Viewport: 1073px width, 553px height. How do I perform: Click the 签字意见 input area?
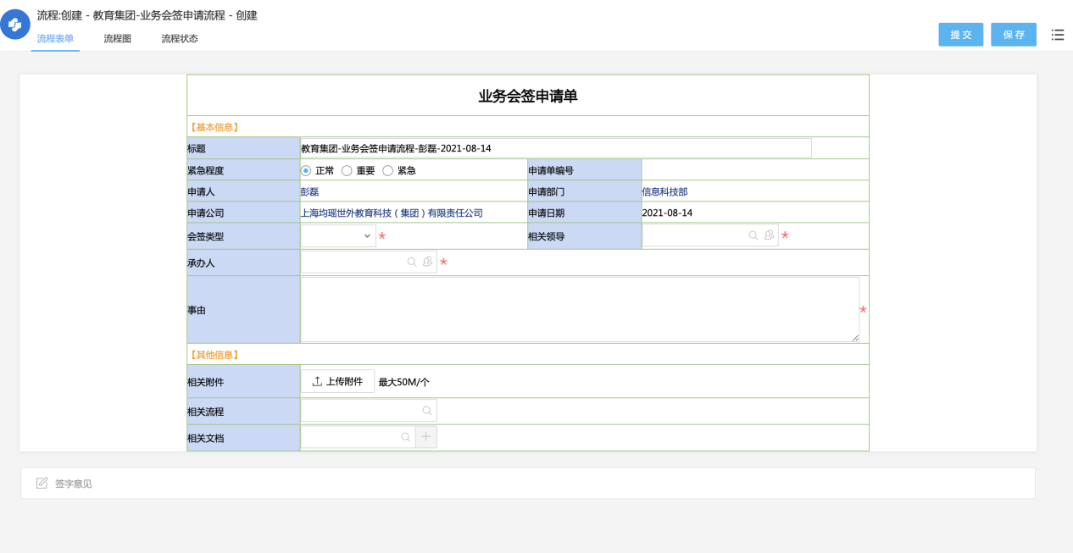pyautogui.click(x=527, y=484)
